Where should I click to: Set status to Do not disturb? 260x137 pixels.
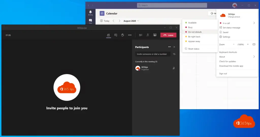click(200, 32)
